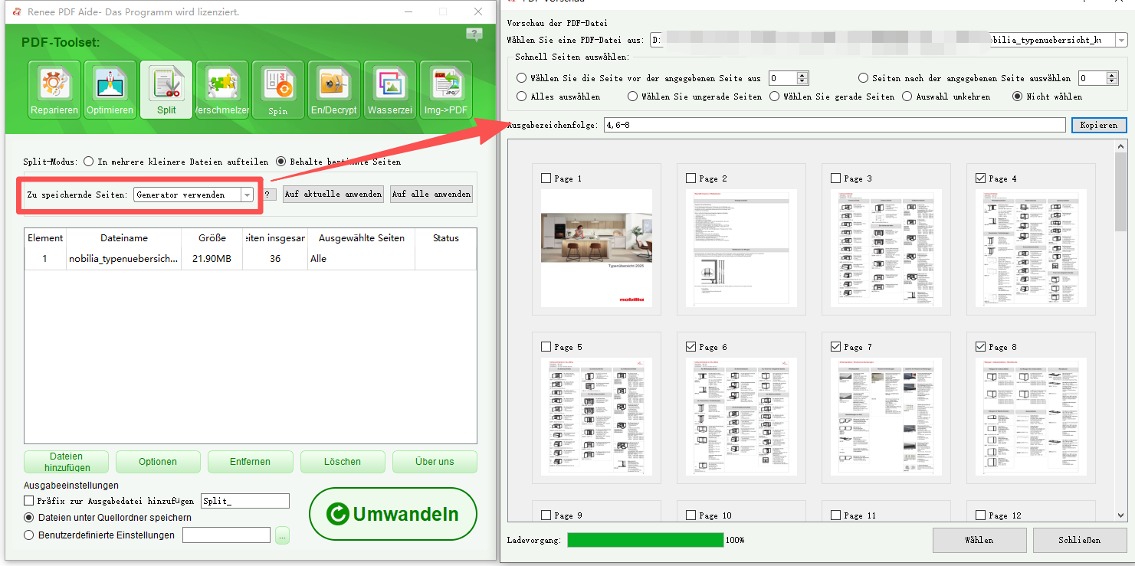1135x566 pixels.
Task: Open the En/Decrypt tool
Action: (x=334, y=90)
